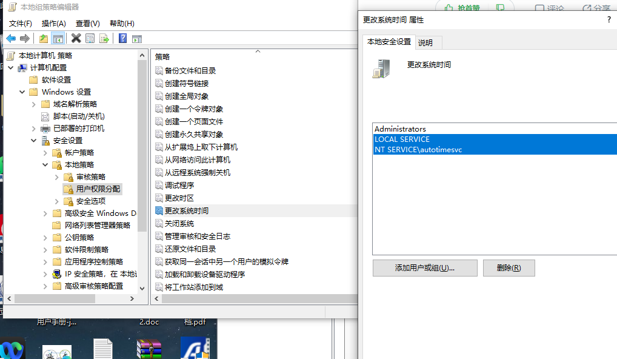This screenshot has height=359, width=617.
Task: Select LOCAL SERVICE in the user list
Action: point(495,139)
